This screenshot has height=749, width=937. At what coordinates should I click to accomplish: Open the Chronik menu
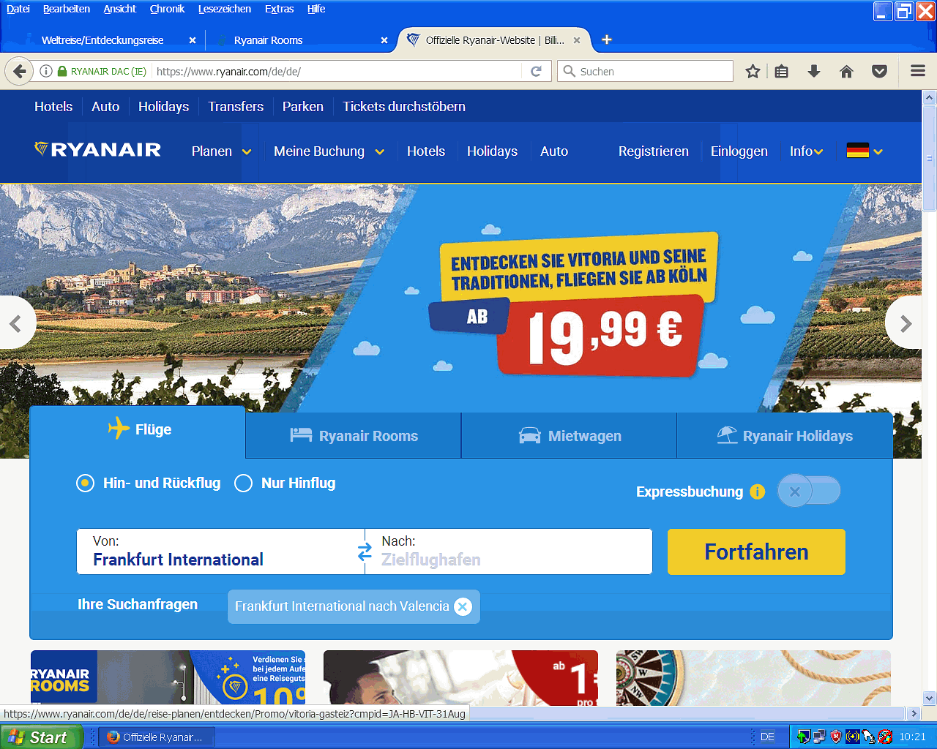point(167,9)
